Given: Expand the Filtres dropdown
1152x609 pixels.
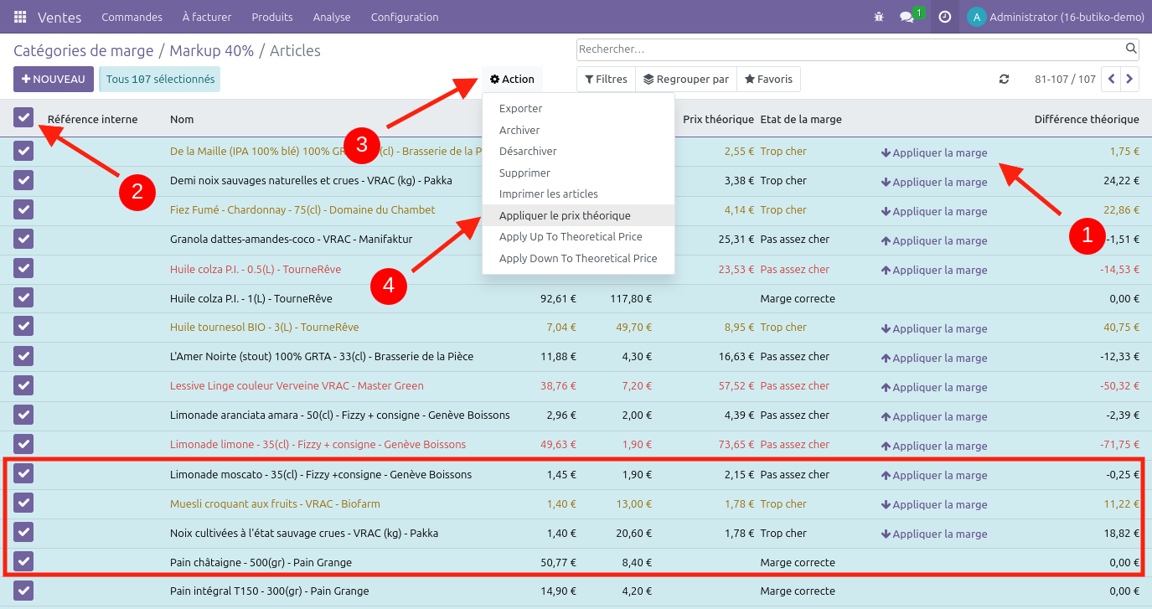Looking at the screenshot, I should coord(606,80).
